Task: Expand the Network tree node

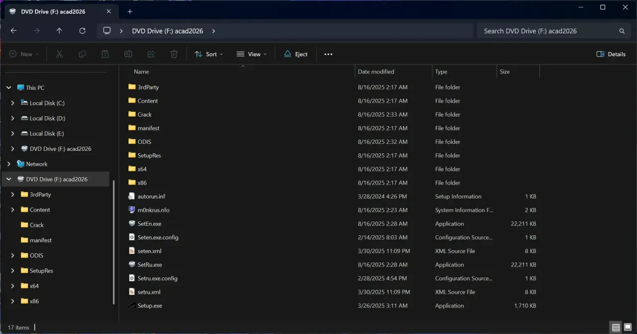Action: pos(9,164)
